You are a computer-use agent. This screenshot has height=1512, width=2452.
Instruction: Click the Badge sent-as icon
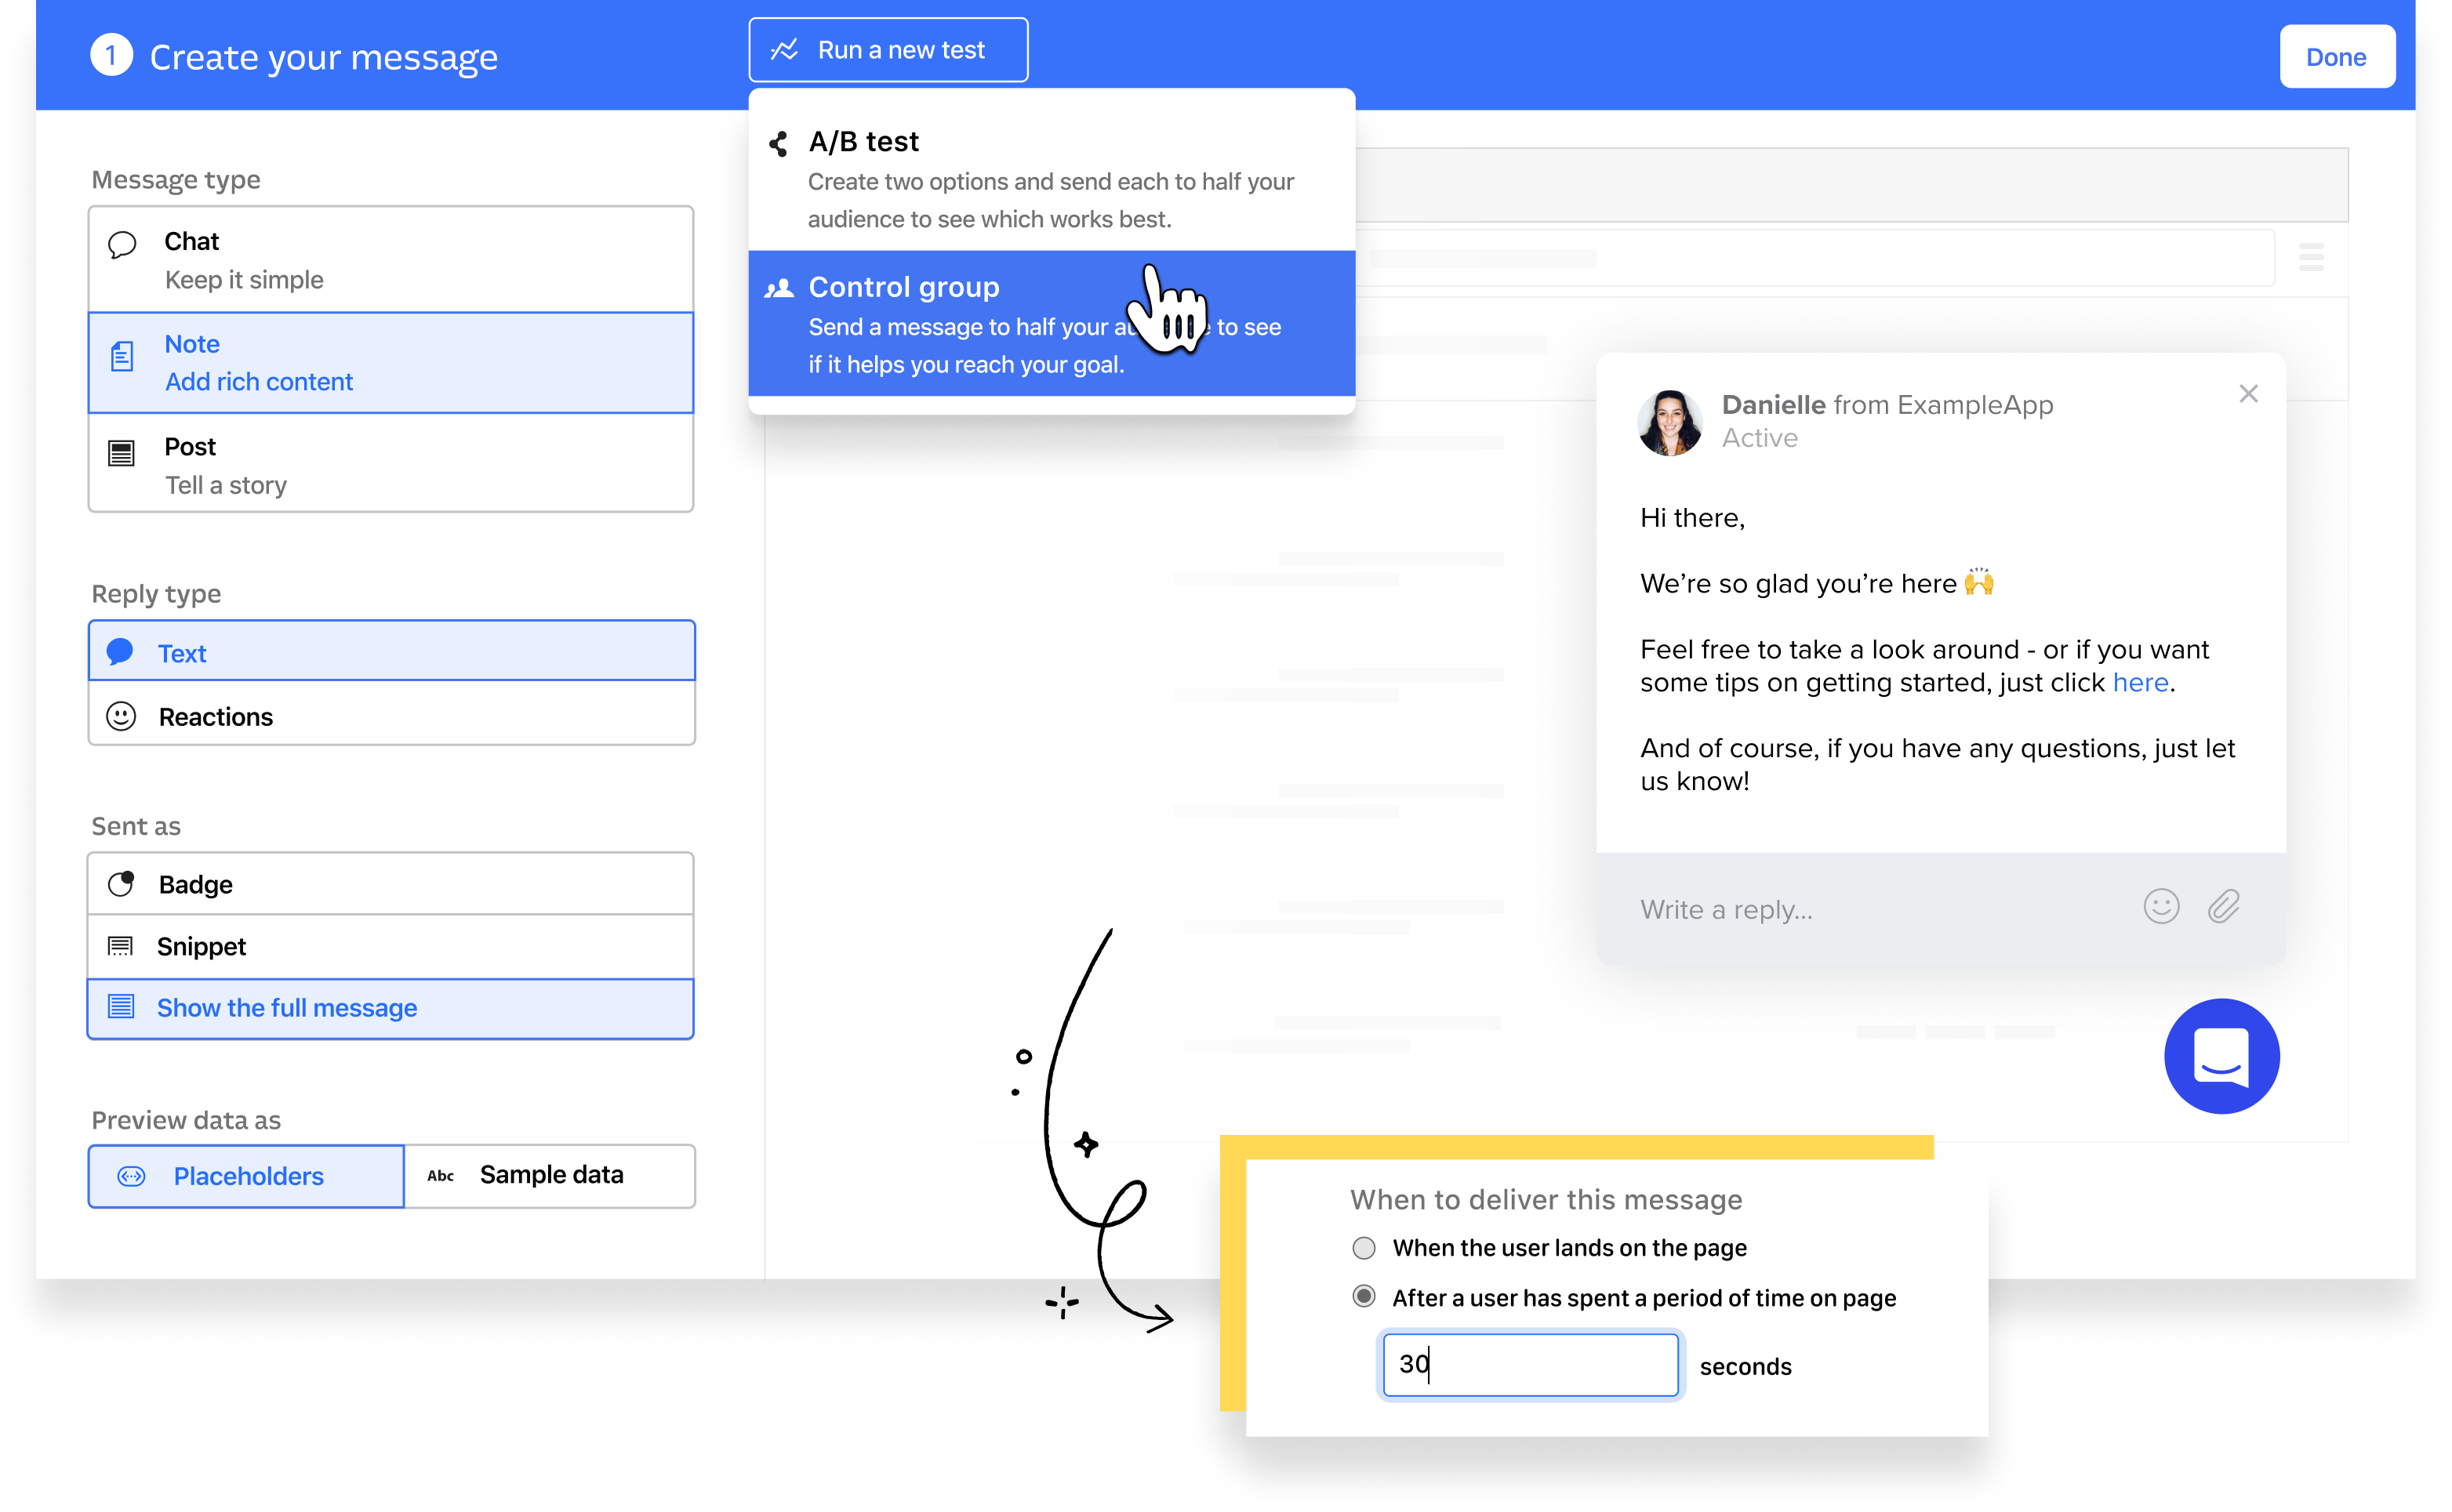(x=122, y=882)
